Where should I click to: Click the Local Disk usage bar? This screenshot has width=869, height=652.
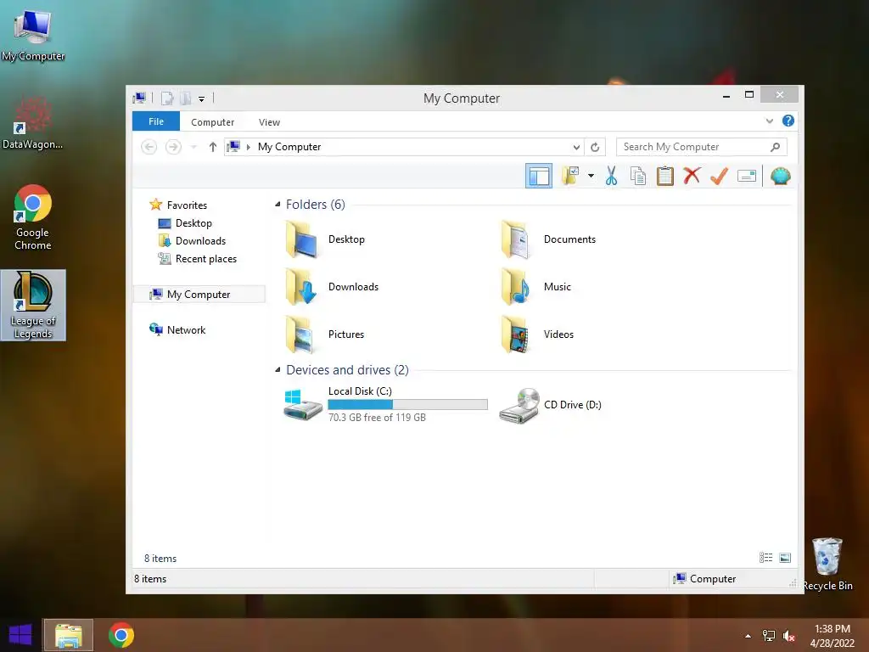407,405
